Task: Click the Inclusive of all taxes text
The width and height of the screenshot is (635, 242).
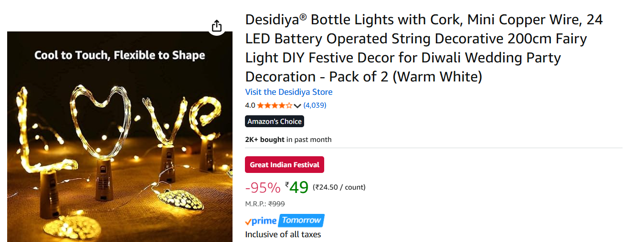Action: pos(283,234)
